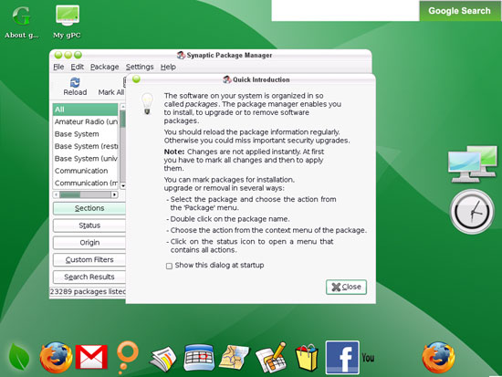The height and width of the screenshot is (377, 502).
Task: Click the Reload toolbar icon
Action: coord(75,86)
